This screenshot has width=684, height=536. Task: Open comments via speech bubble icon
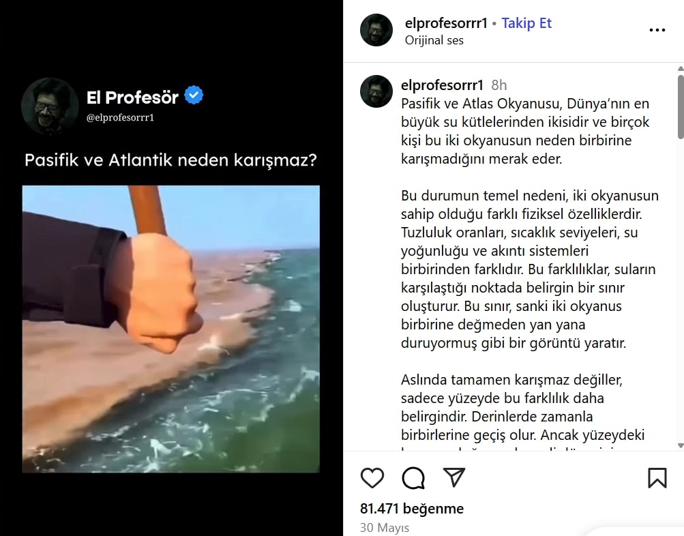[x=413, y=478]
